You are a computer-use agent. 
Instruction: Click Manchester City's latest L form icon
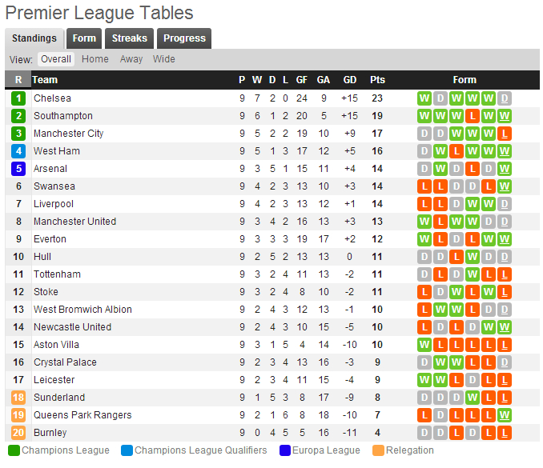pyautogui.click(x=505, y=134)
